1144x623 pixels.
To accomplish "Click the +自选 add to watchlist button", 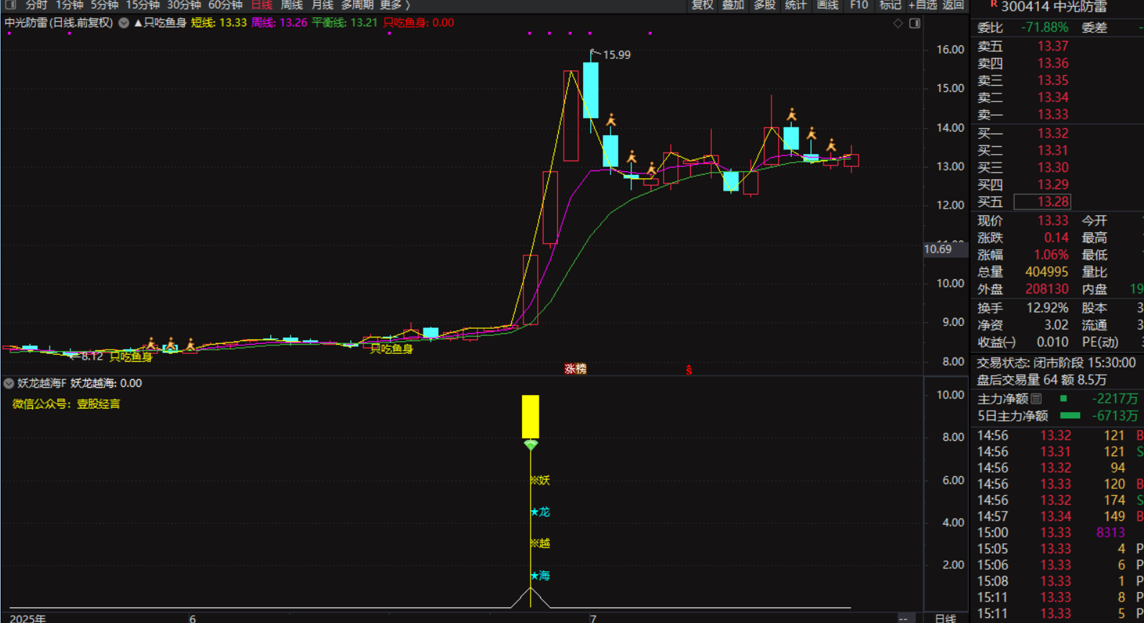I will coord(923,5).
